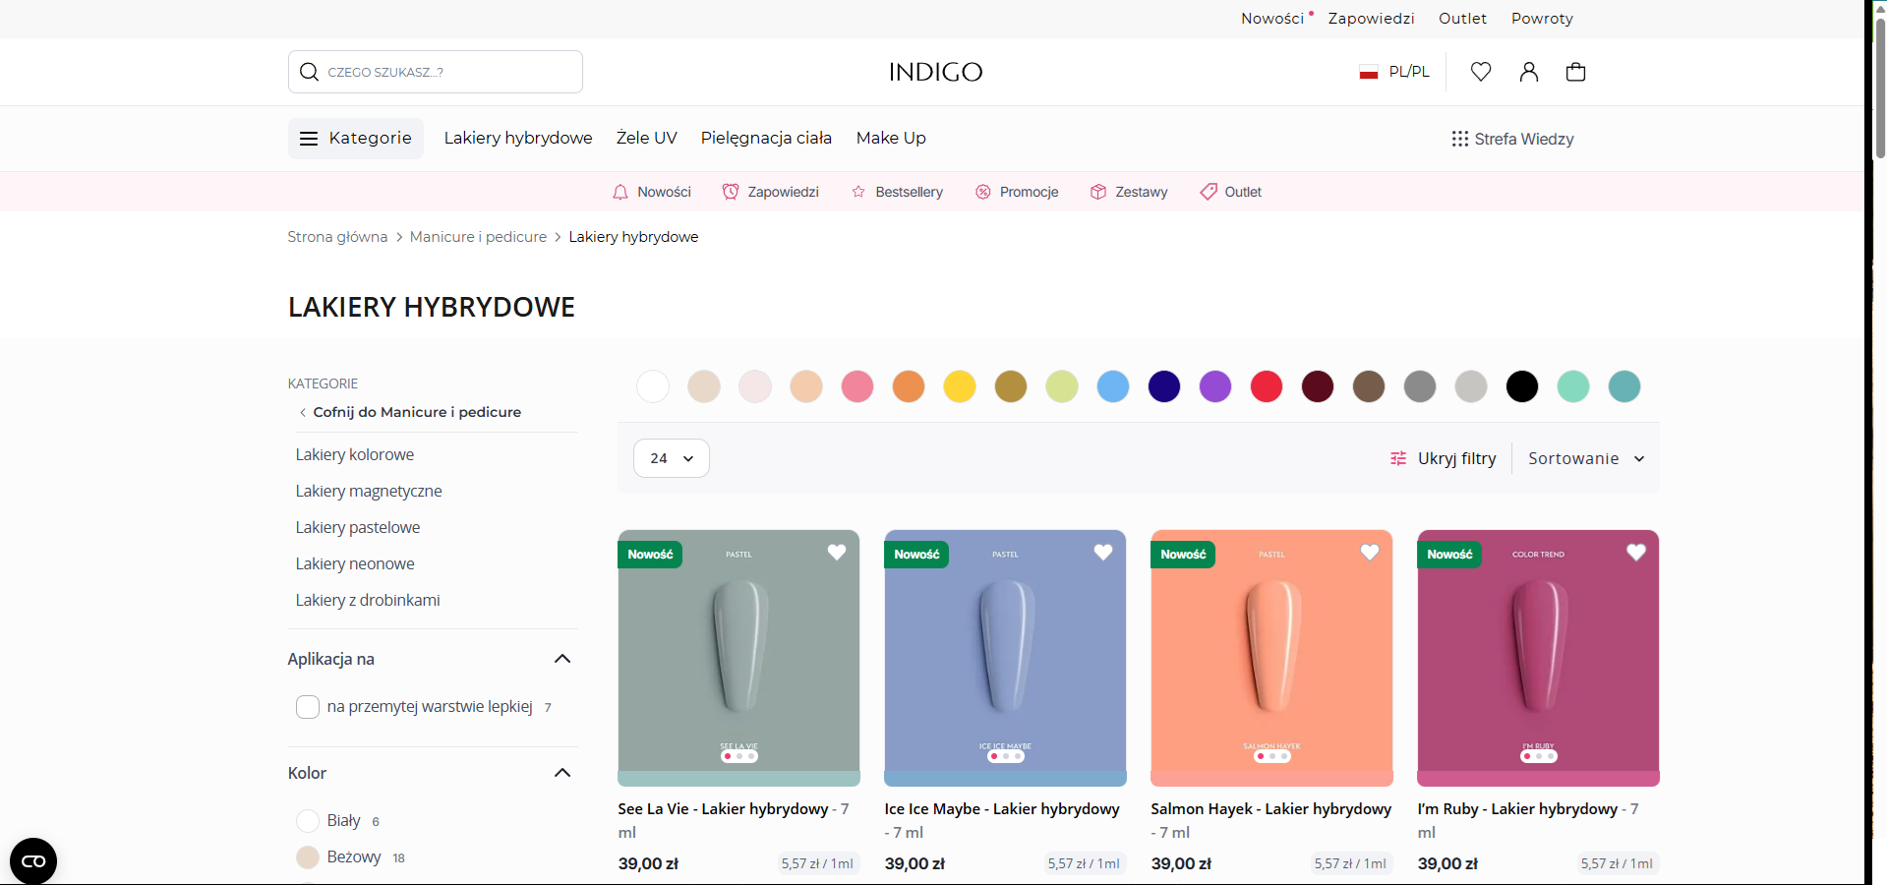Open Lakiery hybrydowe menu item
1887x885 pixels.
(518, 139)
